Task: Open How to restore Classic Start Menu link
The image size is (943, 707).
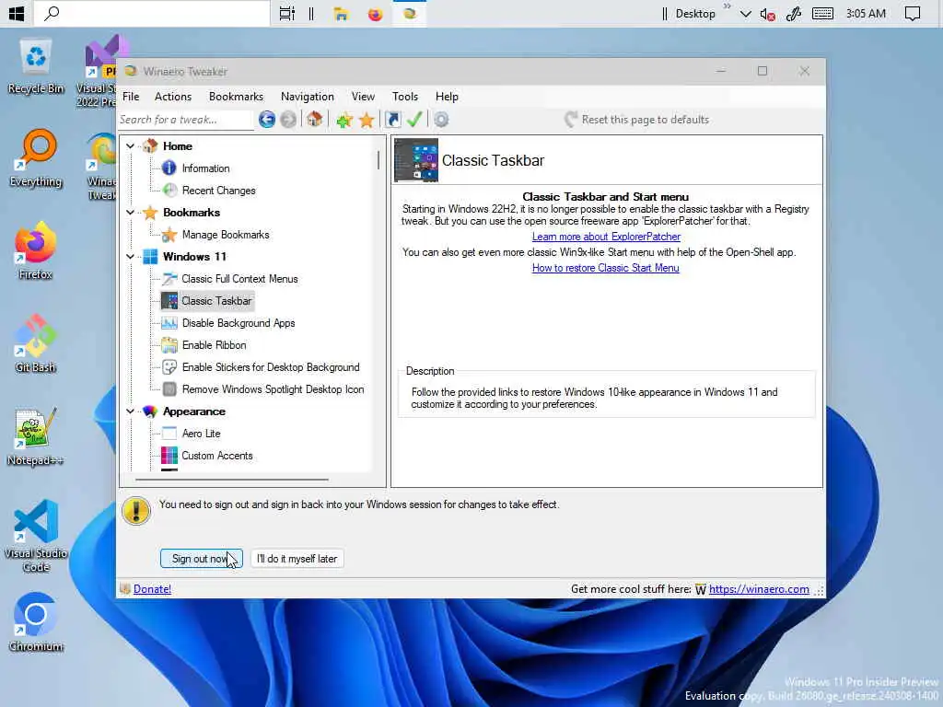Action: (606, 268)
